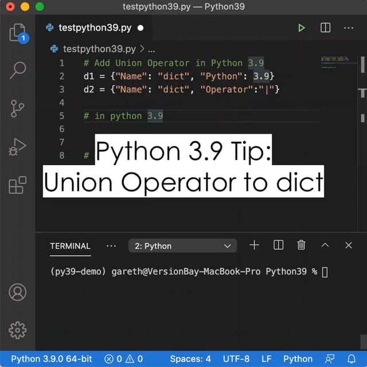Viewport: 367px width, 367px height.
Task: Change indentation via 'Spaces: 4'
Action: coord(190,358)
